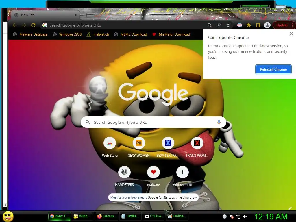This screenshot has height=222, width=296.
Task: Click the left scroll arrow of background window
Action: pyautogui.click(x=5, y=205)
